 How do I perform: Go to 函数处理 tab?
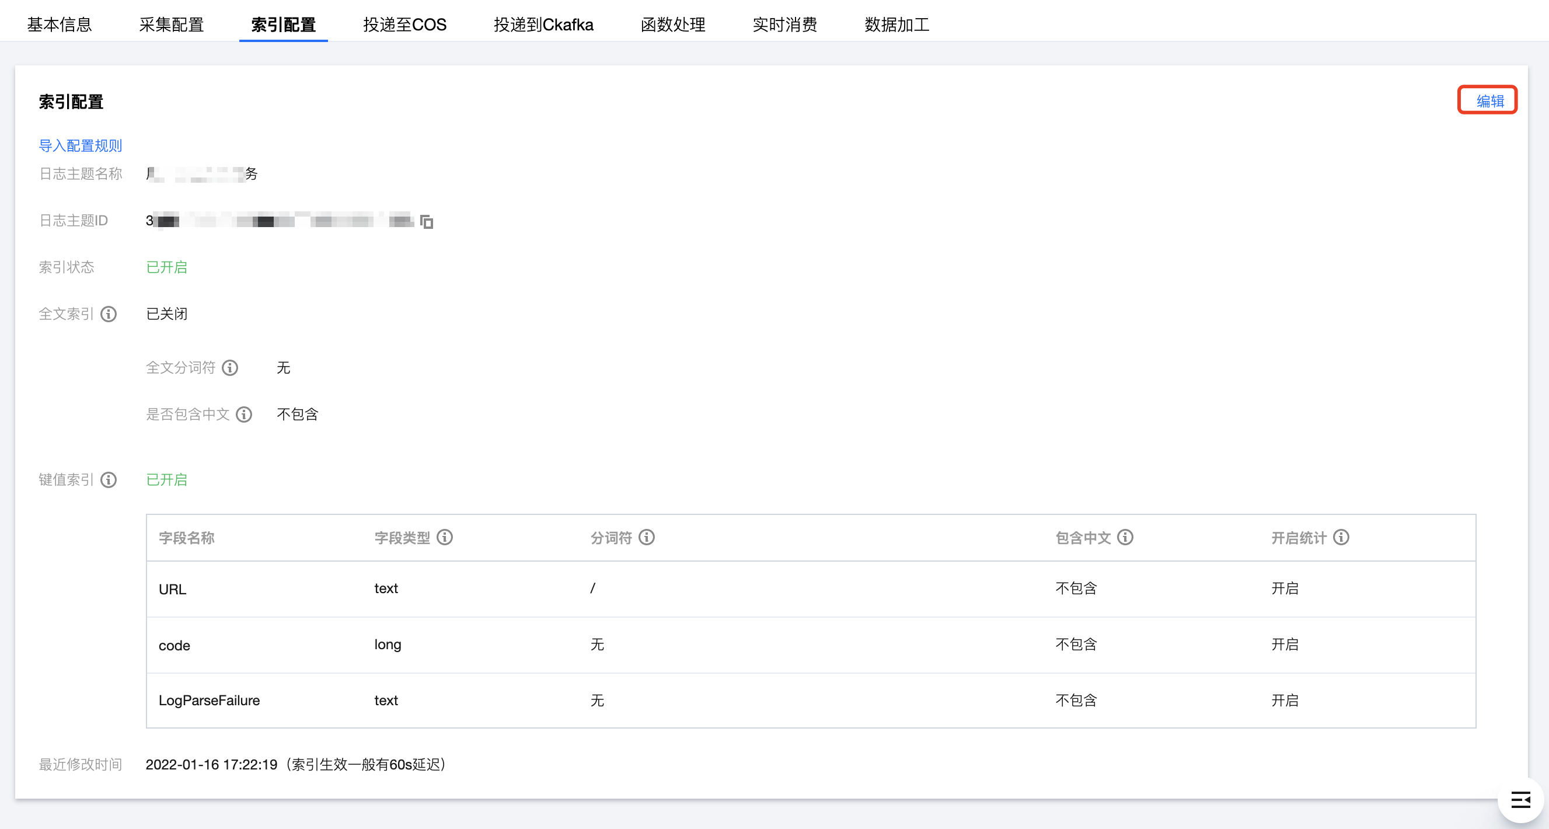pyautogui.click(x=673, y=25)
